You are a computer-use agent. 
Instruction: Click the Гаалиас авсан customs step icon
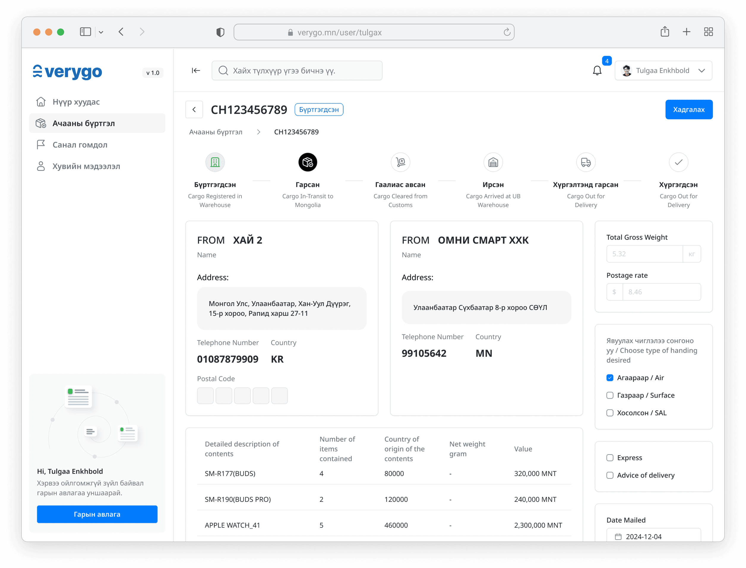(400, 162)
